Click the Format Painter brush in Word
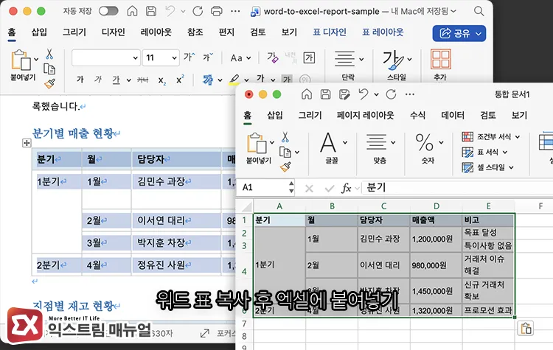This screenshot has width=553, height=350. point(49,83)
